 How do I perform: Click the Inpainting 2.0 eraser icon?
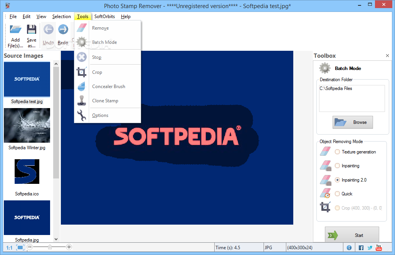[x=325, y=180]
